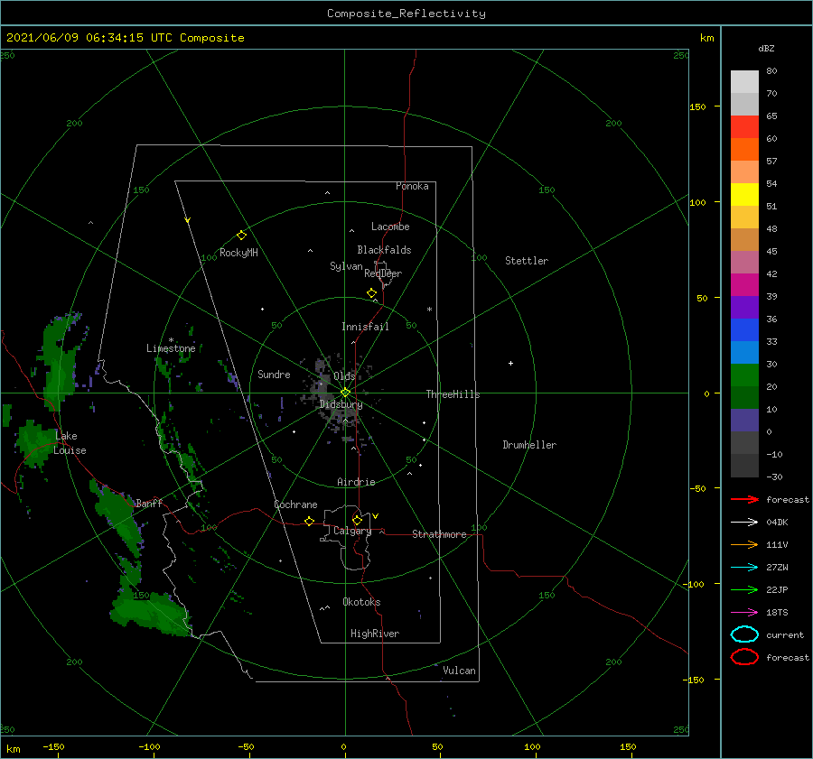Click the yellow radar site diamond near Olds
Viewport: 813px width, 759px height.
[345, 393]
